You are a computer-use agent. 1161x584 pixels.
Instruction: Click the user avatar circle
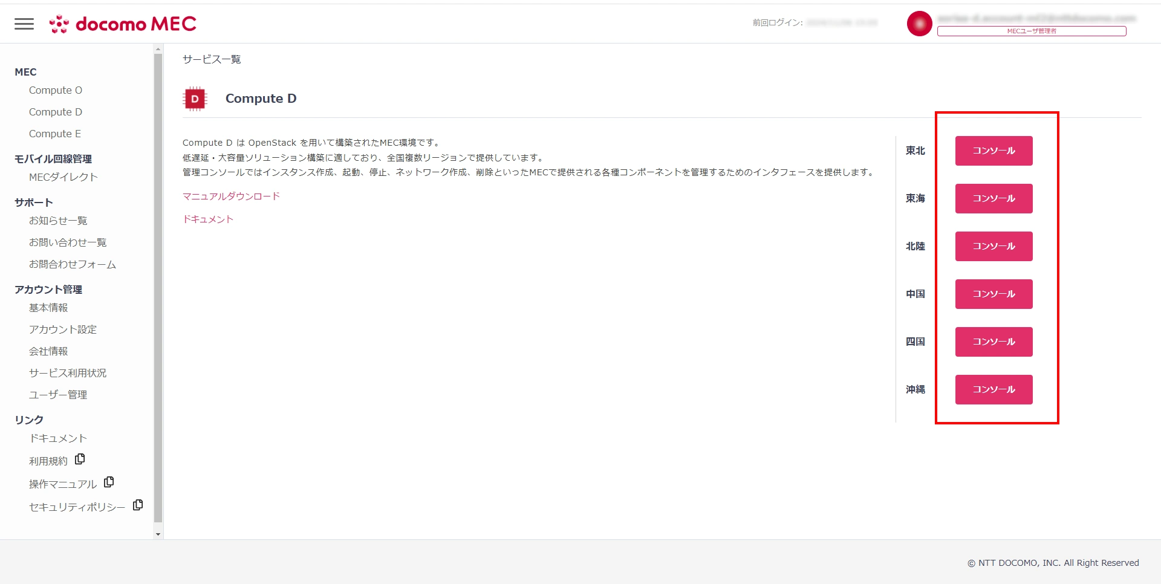pos(919,24)
